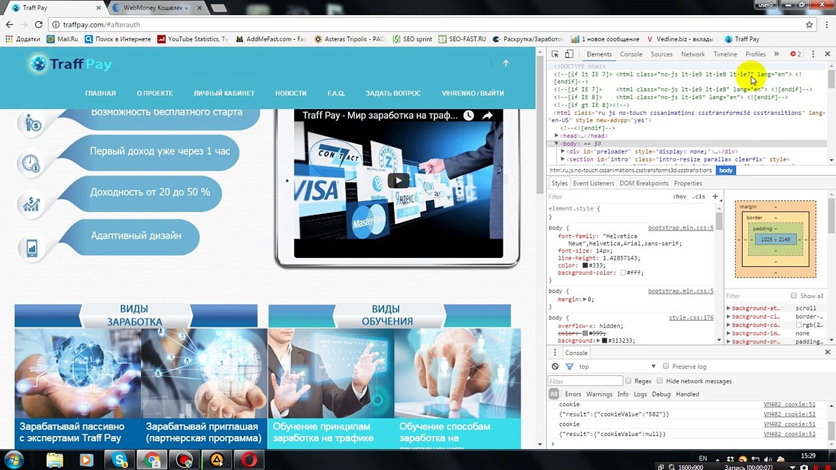Click the Chrome taskbar icon

point(152,460)
